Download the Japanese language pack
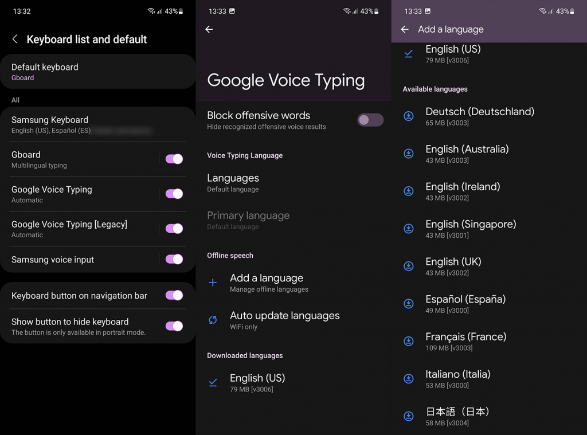587x435 pixels. click(x=409, y=416)
